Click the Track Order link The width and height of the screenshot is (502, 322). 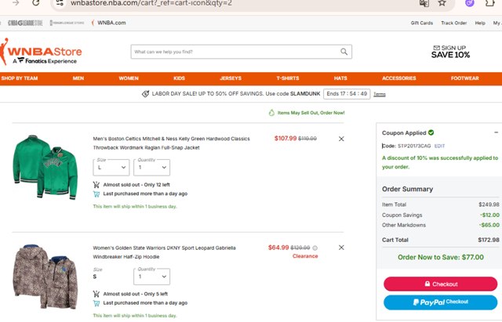(x=453, y=23)
